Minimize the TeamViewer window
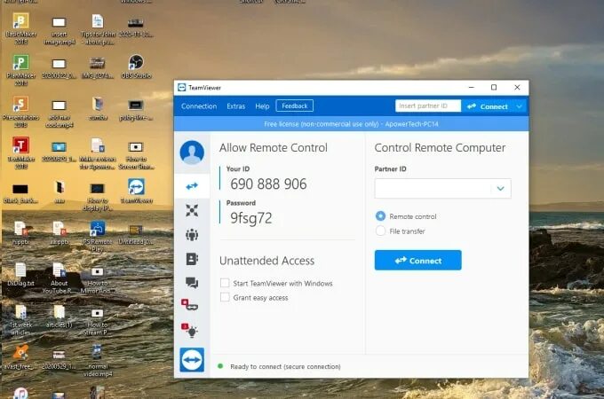604x399 pixels. click(471, 88)
